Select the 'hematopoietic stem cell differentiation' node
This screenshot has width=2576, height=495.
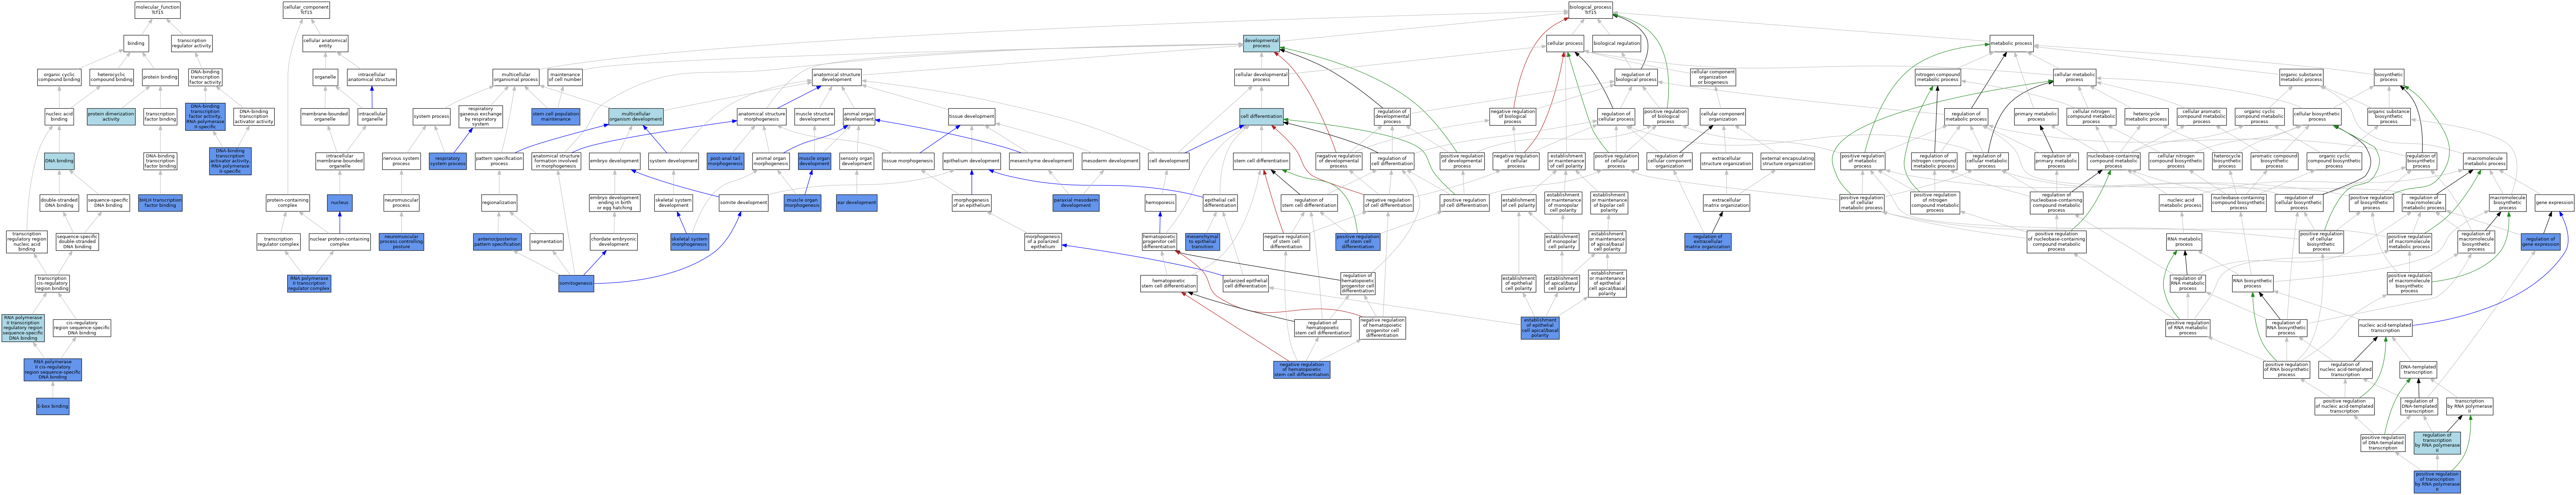click(1168, 284)
